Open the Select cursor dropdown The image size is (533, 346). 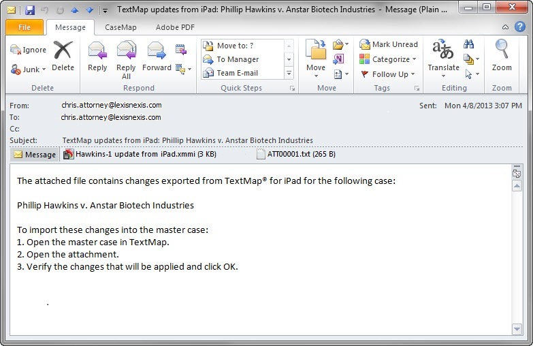click(472, 74)
